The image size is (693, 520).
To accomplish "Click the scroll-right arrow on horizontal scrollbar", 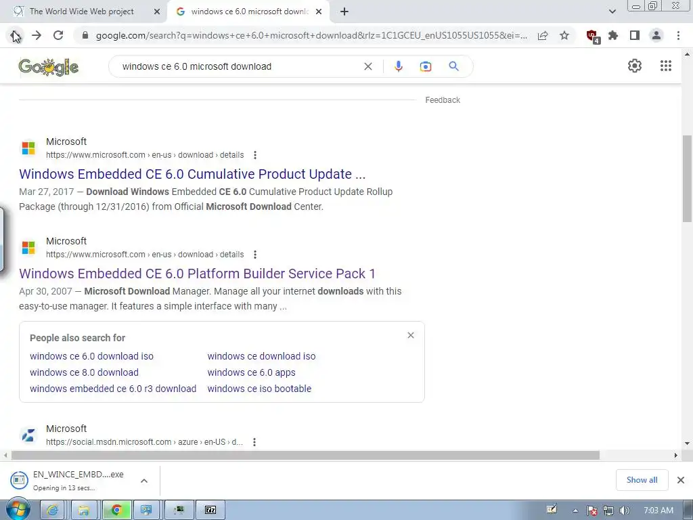I will tap(676, 455).
